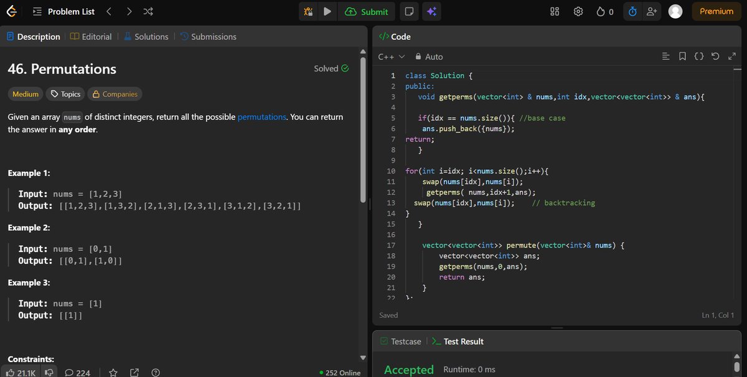747x377 pixels.
Task: Share the problem with the share icon
Action: (x=134, y=373)
